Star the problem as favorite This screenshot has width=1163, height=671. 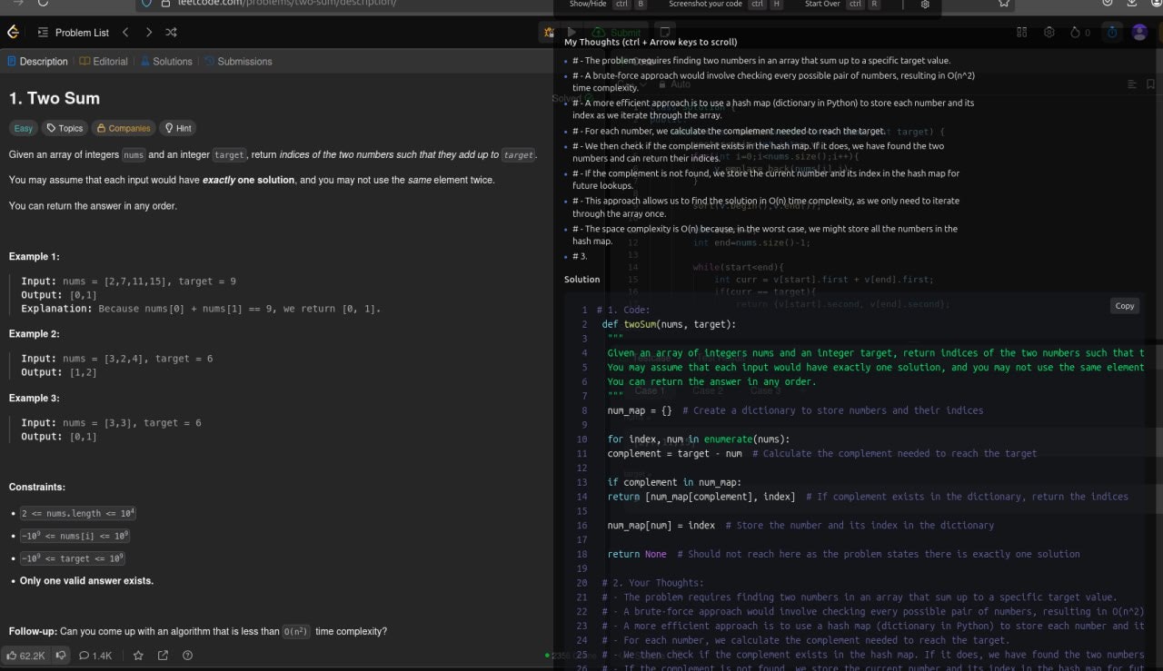tap(138, 656)
